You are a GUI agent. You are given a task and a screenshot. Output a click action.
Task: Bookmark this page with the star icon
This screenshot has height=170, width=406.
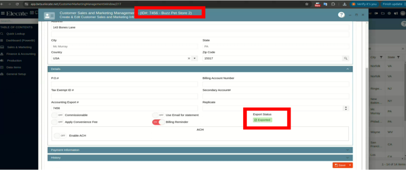pyautogui.click(x=307, y=4)
